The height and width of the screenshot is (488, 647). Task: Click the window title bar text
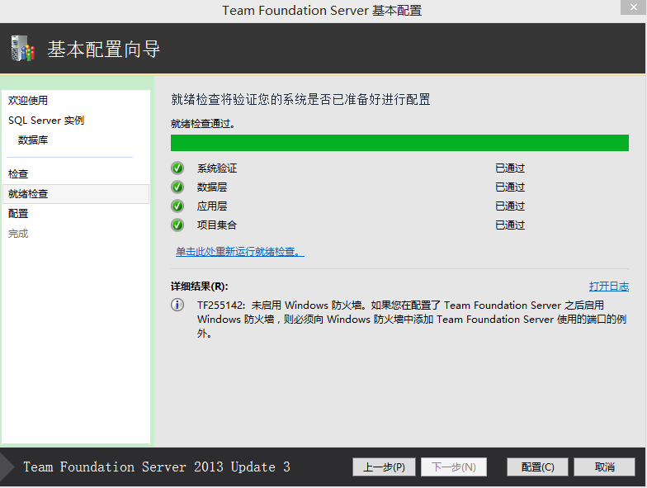[322, 10]
